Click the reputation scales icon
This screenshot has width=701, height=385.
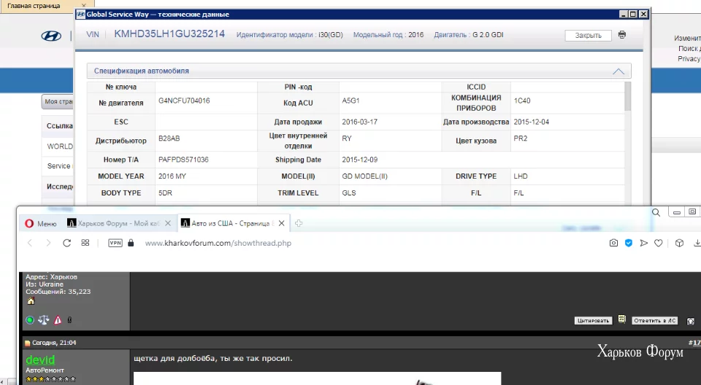tap(43, 320)
